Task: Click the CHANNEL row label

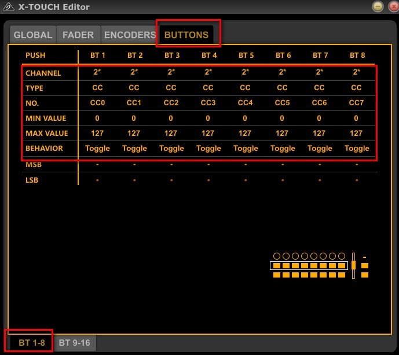Action: (43, 73)
